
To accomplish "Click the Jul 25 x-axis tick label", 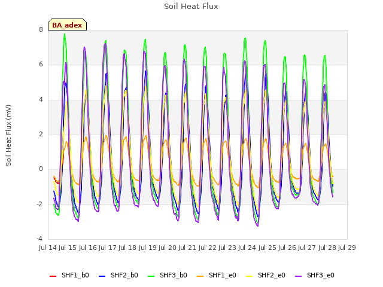I will point(268,248).
